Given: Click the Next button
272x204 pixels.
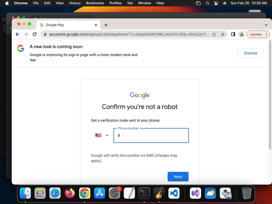Looking at the screenshot, I should pyautogui.click(x=178, y=177).
